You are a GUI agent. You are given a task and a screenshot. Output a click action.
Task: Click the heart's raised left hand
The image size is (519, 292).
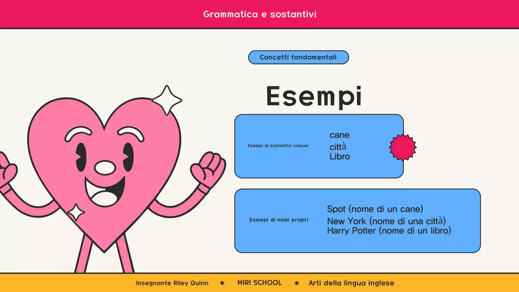pyautogui.click(x=210, y=166)
